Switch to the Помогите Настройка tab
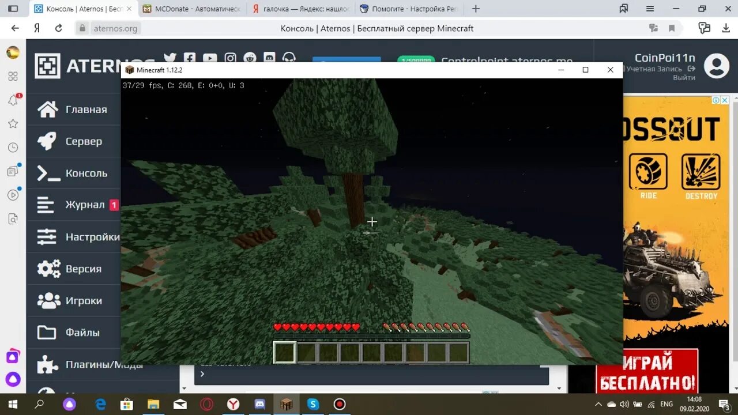738x415 pixels. [408, 9]
